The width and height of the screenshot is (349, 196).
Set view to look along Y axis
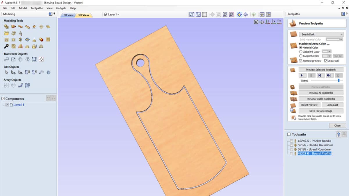pos(279,22)
